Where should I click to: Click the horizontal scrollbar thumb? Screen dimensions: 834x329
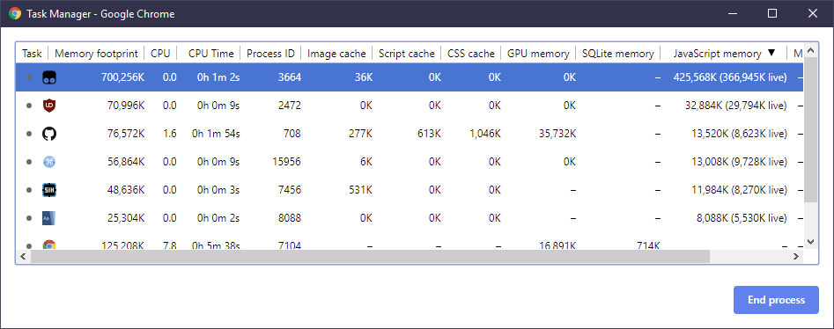pyautogui.click(x=370, y=256)
